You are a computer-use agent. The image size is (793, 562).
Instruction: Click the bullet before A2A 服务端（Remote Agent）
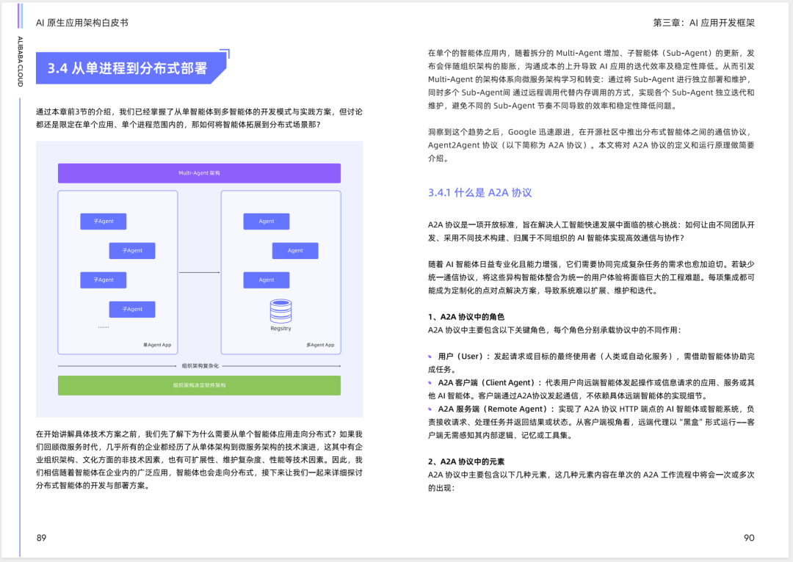coord(430,409)
